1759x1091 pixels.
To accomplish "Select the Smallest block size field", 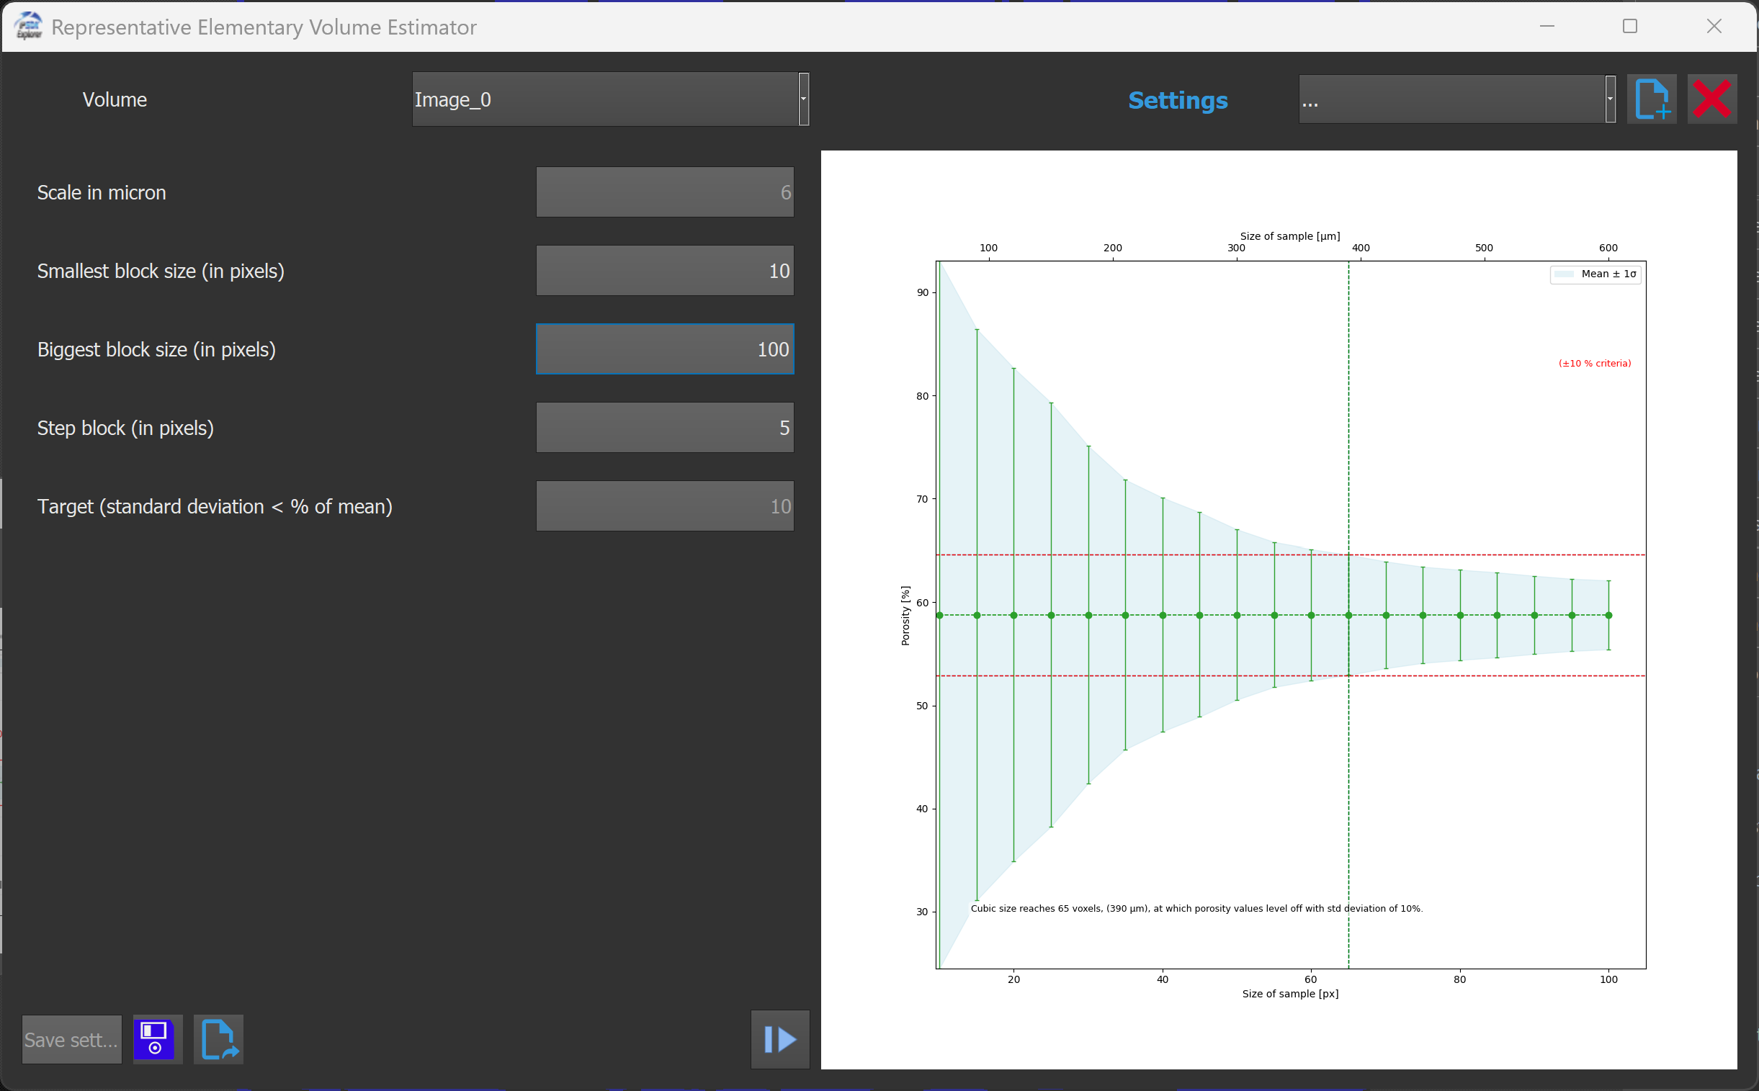I will [664, 270].
